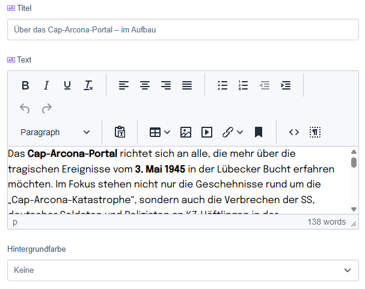This screenshot has width=365, height=289.
Task: Insert a numbered list
Action: 244,85
